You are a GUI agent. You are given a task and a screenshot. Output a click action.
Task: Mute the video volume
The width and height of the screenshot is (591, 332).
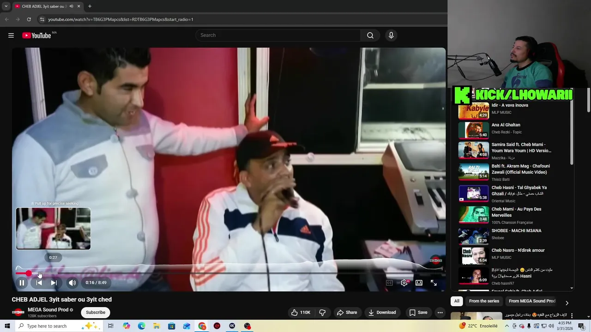point(72,283)
